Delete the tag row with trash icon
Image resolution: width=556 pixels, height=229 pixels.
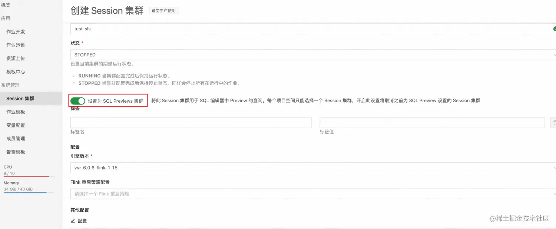point(554,123)
